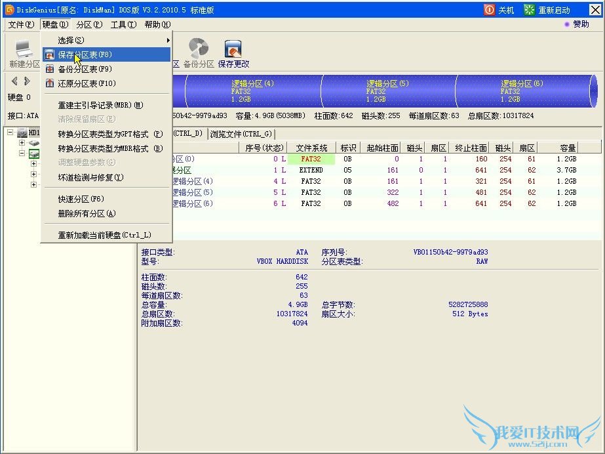Choose 备份分区表(F9) menu item
This screenshot has width=605, height=454.
pyautogui.click(x=106, y=69)
